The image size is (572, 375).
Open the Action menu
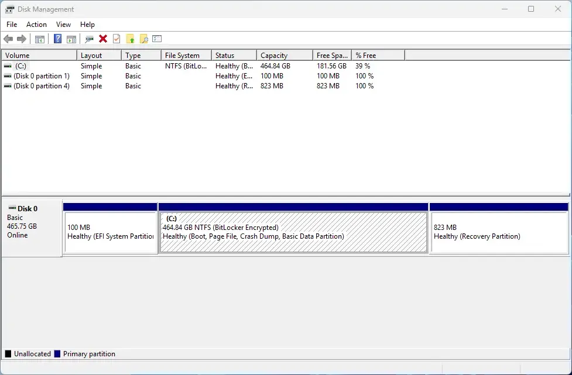click(x=36, y=25)
